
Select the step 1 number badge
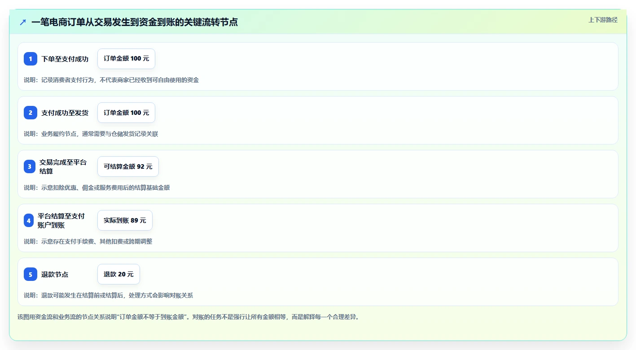(31, 59)
